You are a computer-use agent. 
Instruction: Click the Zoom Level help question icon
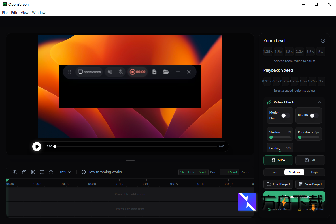tap(323, 41)
